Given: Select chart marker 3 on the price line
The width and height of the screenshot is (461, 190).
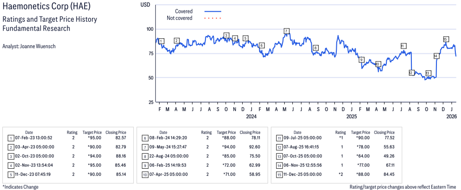Looking at the screenshot, I should pyautogui.click(x=226, y=35).
